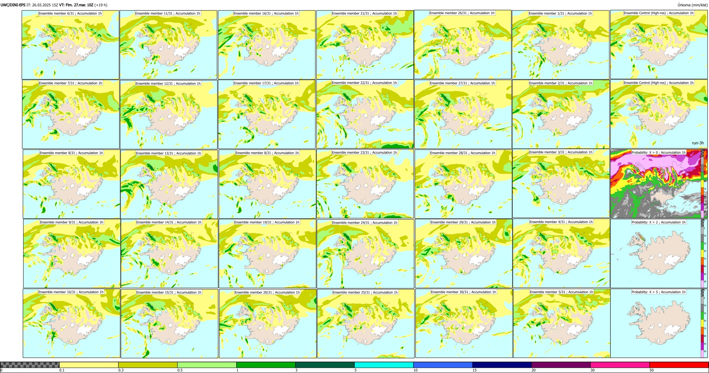Image resolution: width=709 pixels, height=373 pixels.
Task: Pick the cyan 5–10 legend swatch
Action: pyautogui.click(x=384, y=365)
